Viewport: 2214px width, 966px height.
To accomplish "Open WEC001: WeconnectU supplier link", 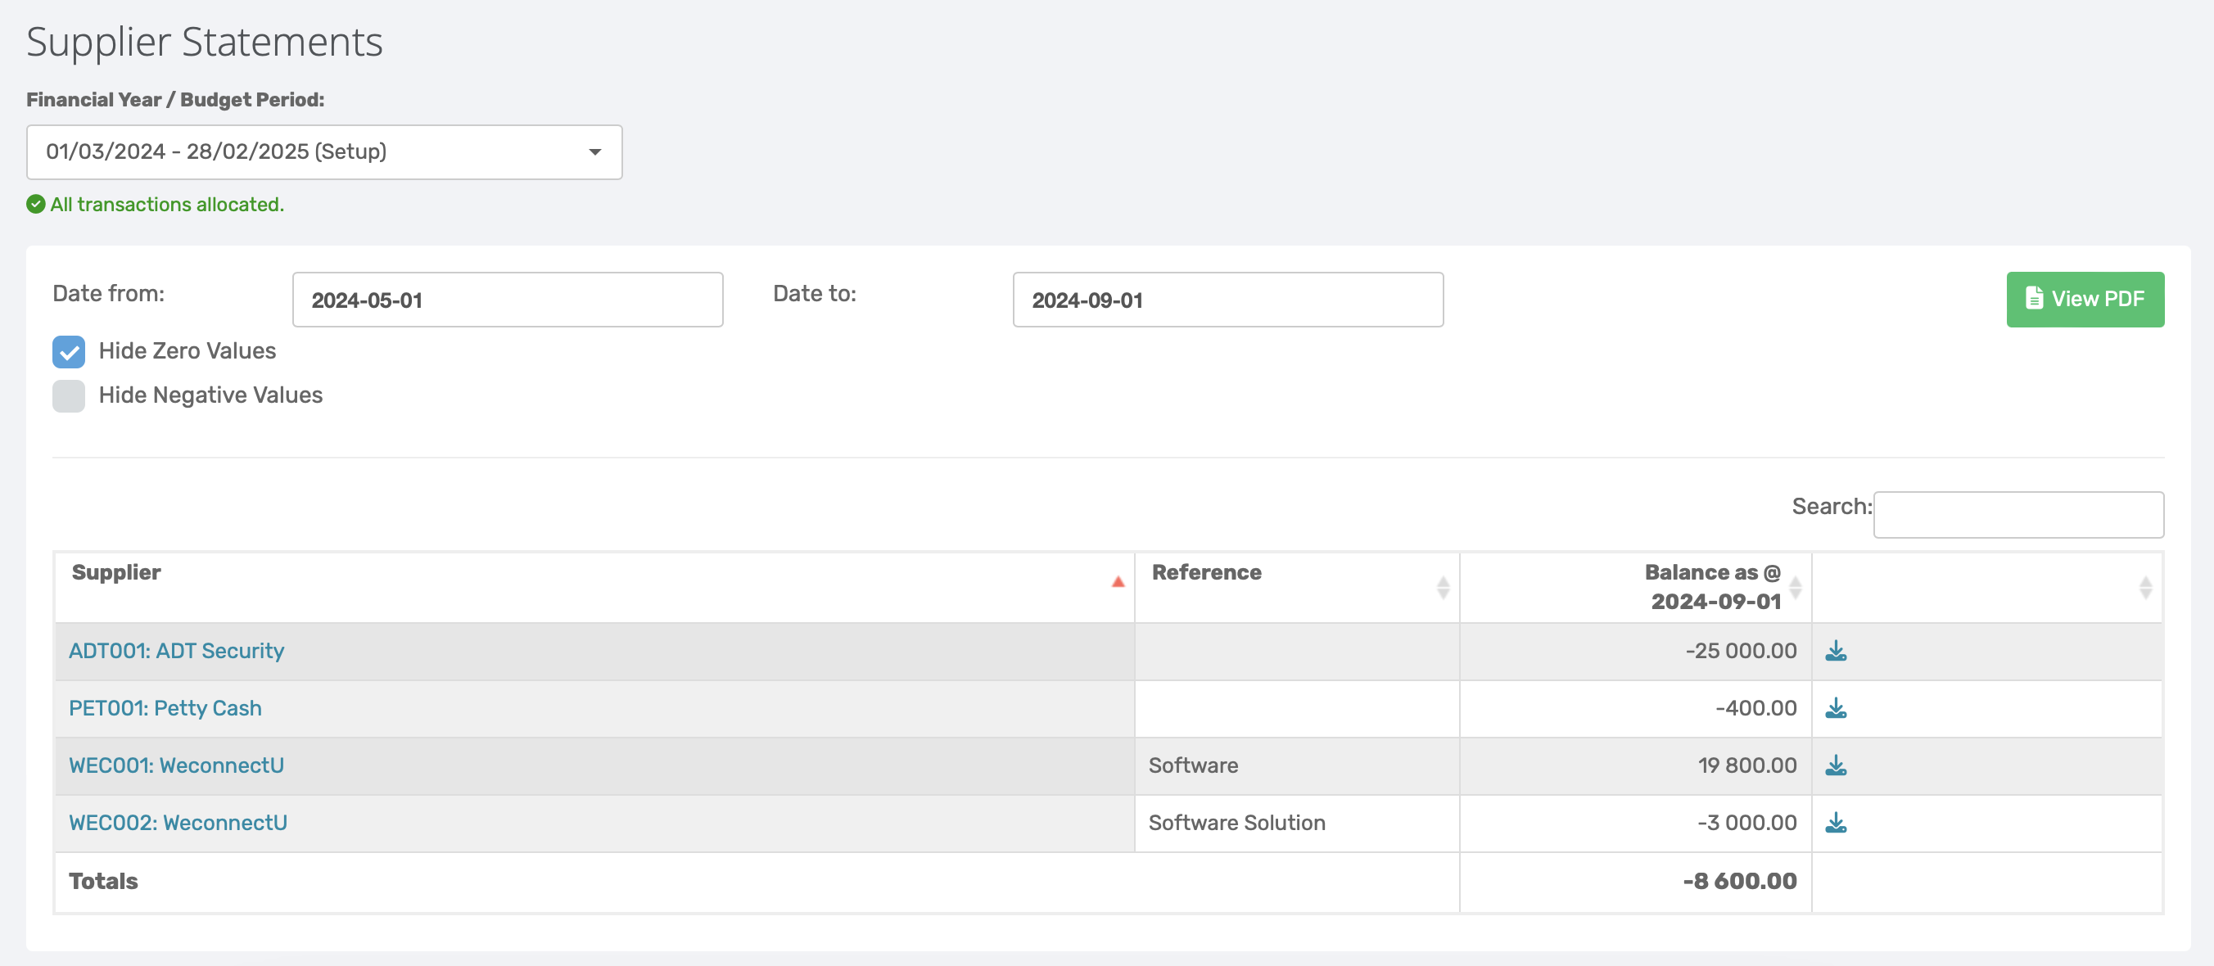I will click(176, 765).
